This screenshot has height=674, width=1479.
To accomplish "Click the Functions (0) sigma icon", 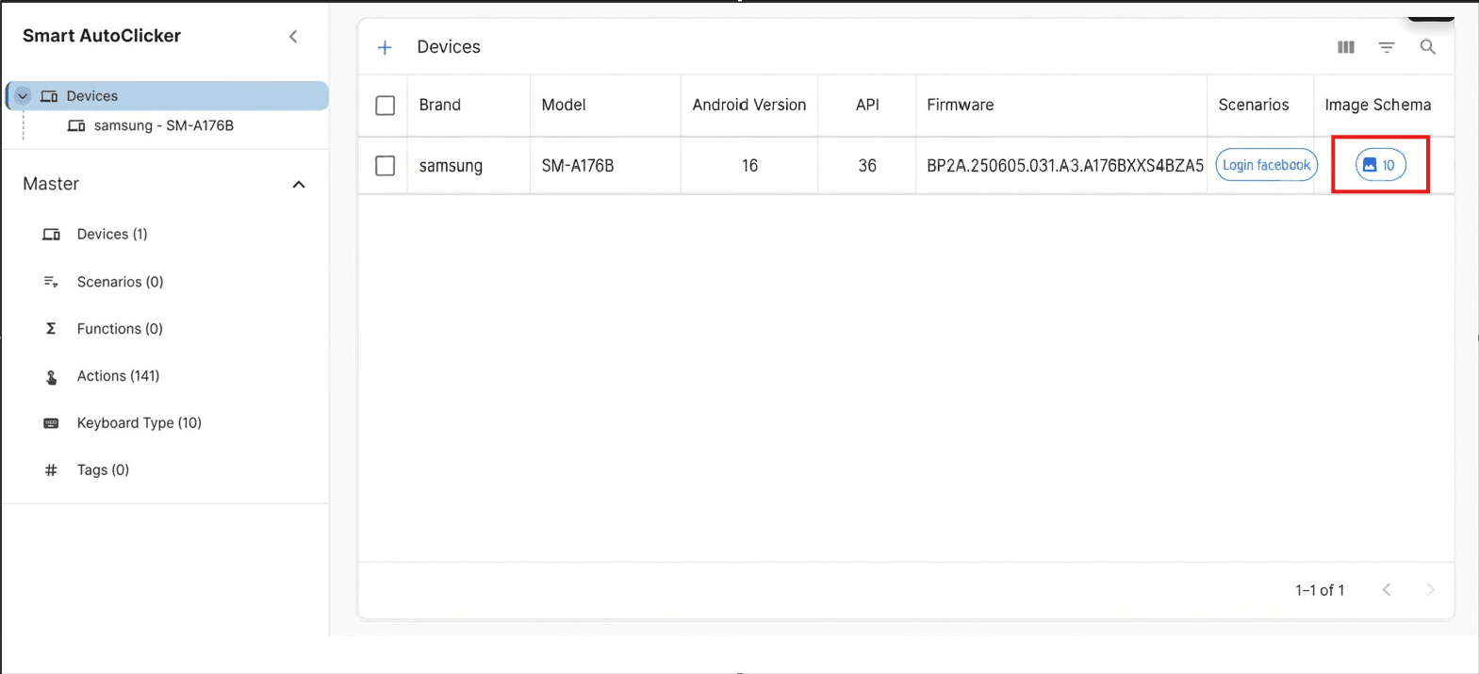I will point(51,329).
